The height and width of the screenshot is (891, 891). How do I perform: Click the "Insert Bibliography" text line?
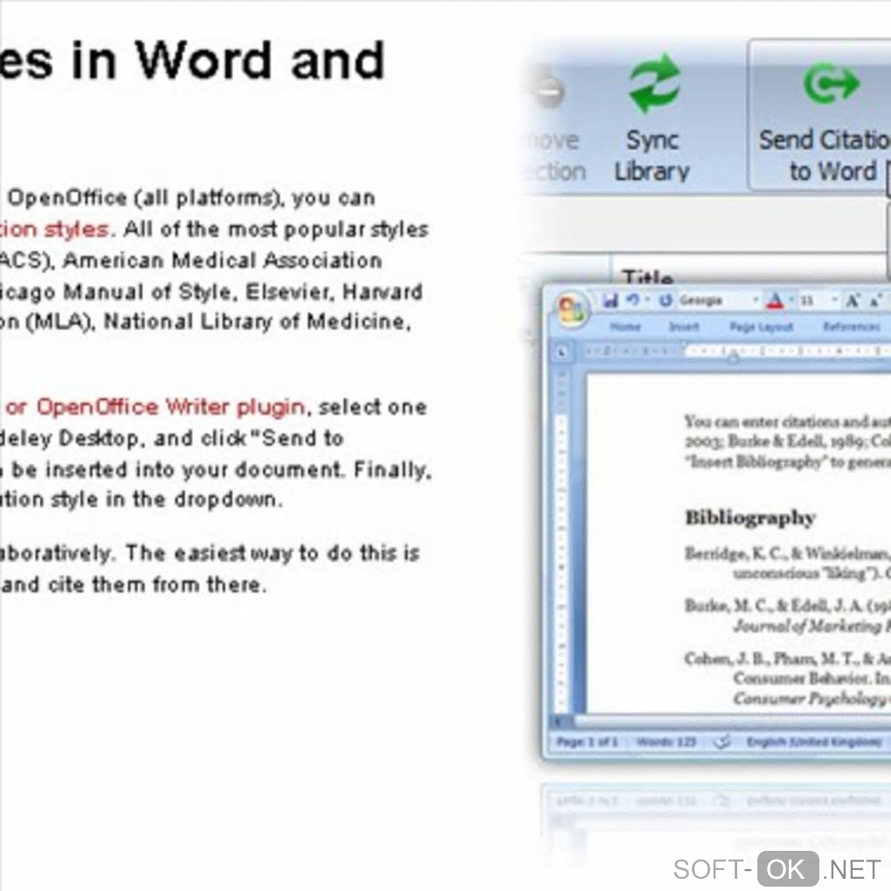pos(790,461)
